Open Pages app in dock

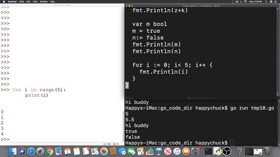140,151
